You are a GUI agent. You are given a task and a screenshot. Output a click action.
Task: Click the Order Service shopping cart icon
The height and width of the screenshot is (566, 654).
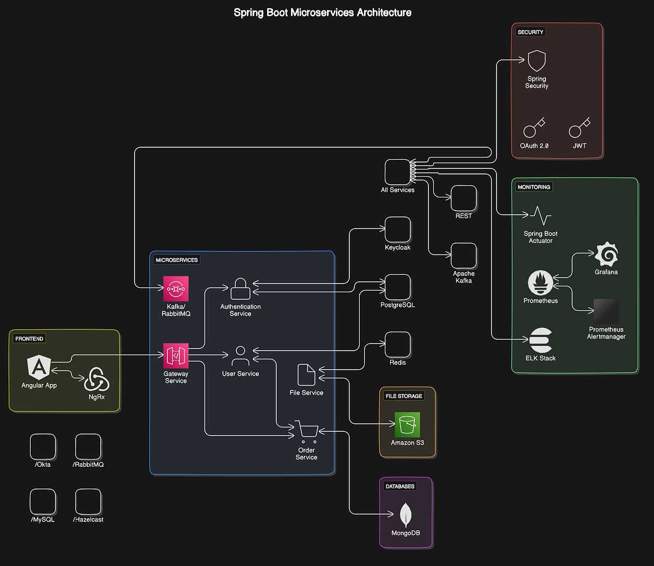[x=306, y=432]
